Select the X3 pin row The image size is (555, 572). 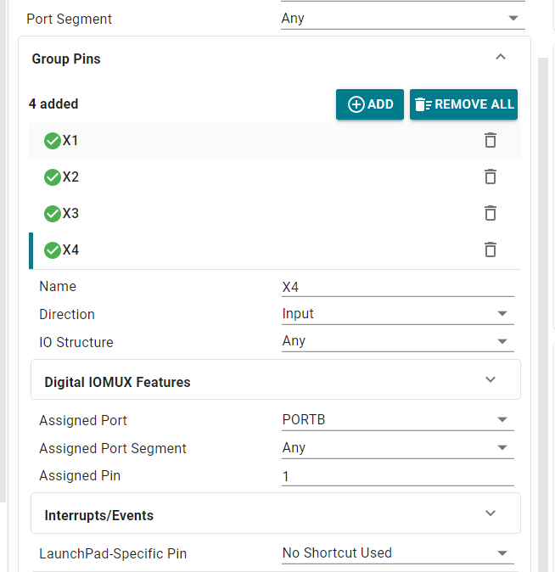275,214
